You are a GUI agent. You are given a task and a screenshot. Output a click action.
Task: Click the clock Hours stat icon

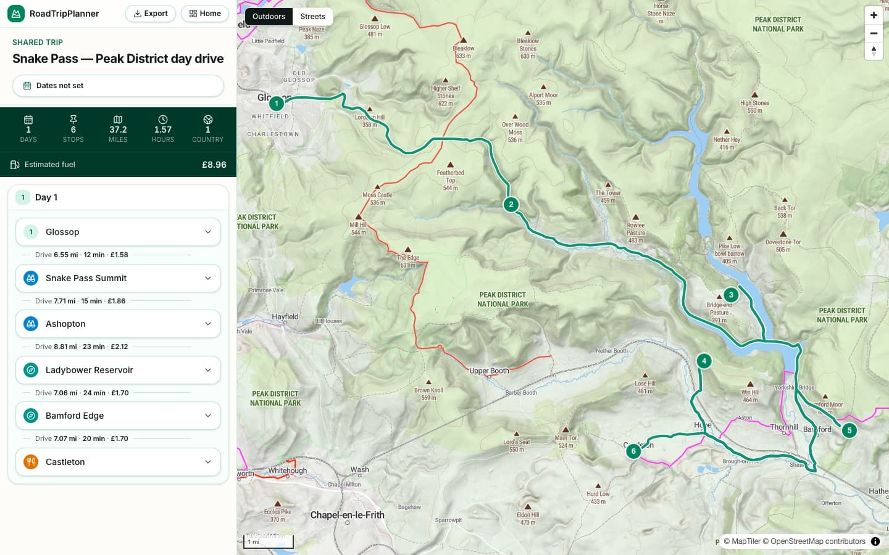click(x=163, y=120)
